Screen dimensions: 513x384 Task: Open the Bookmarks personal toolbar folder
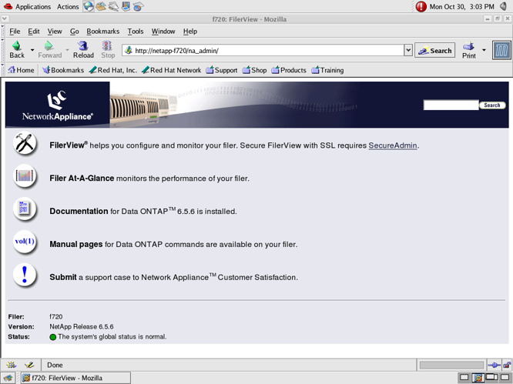pyautogui.click(x=63, y=70)
